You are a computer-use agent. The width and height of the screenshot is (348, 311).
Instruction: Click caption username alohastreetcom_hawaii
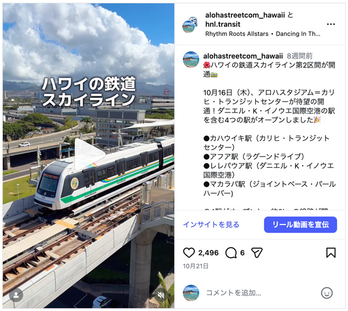click(x=243, y=56)
